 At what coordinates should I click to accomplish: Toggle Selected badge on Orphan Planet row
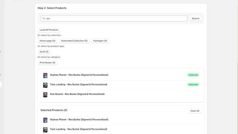pos(193,75)
